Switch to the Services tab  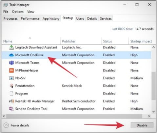tap(106, 18)
